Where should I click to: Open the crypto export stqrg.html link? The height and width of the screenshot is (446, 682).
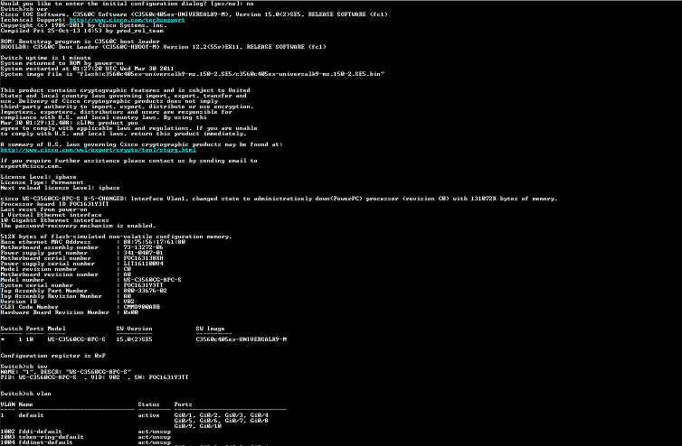99,150
